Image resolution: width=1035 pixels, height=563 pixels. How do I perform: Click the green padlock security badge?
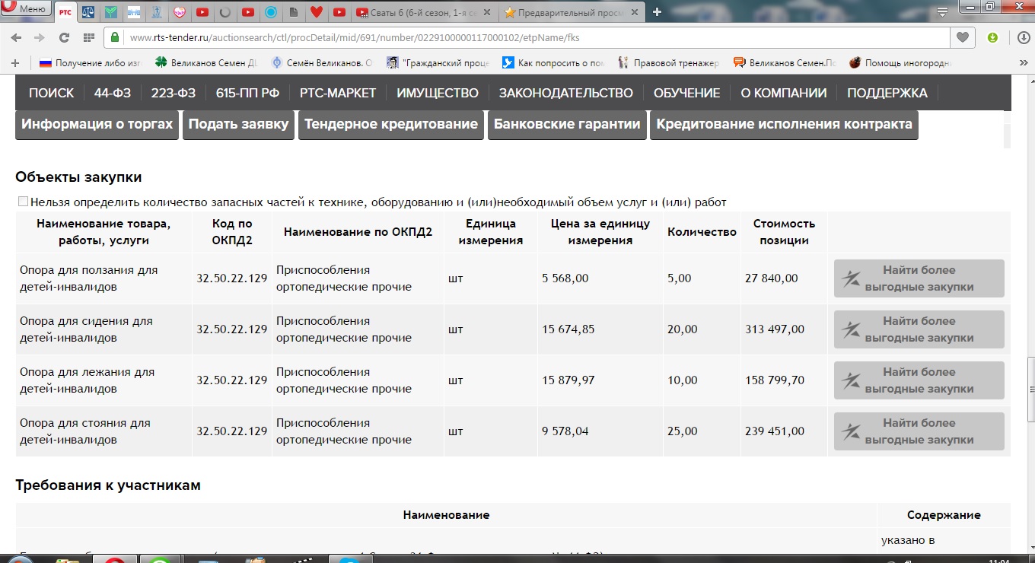pos(115,37)
